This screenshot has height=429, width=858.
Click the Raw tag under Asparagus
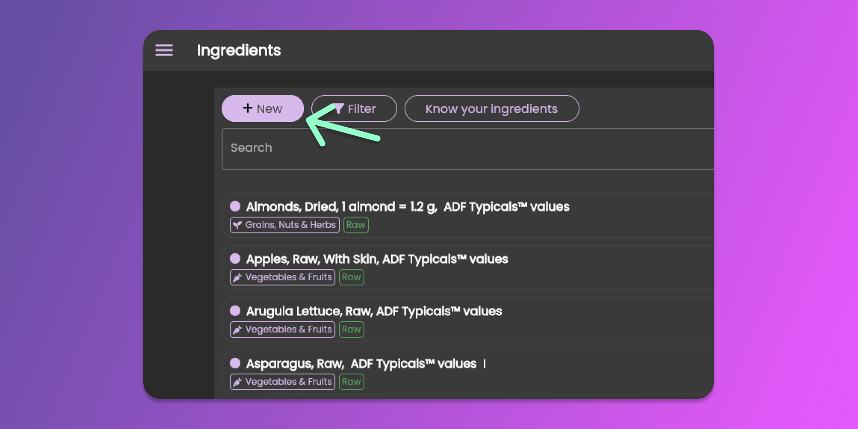click(351, 382)
